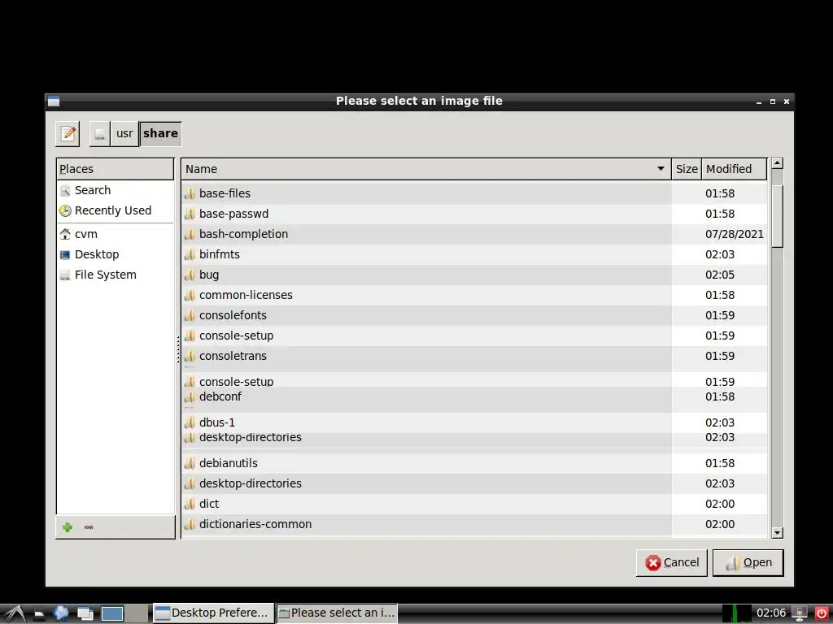
Task: Select the dbus-1 folder
Action: click(474, 422)
